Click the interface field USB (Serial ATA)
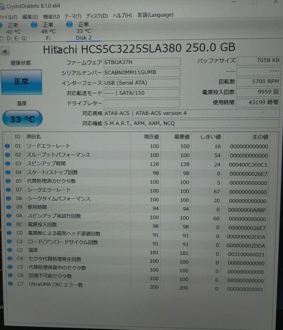Viewport: 283px width, 330px height. [x=142, y=83]
